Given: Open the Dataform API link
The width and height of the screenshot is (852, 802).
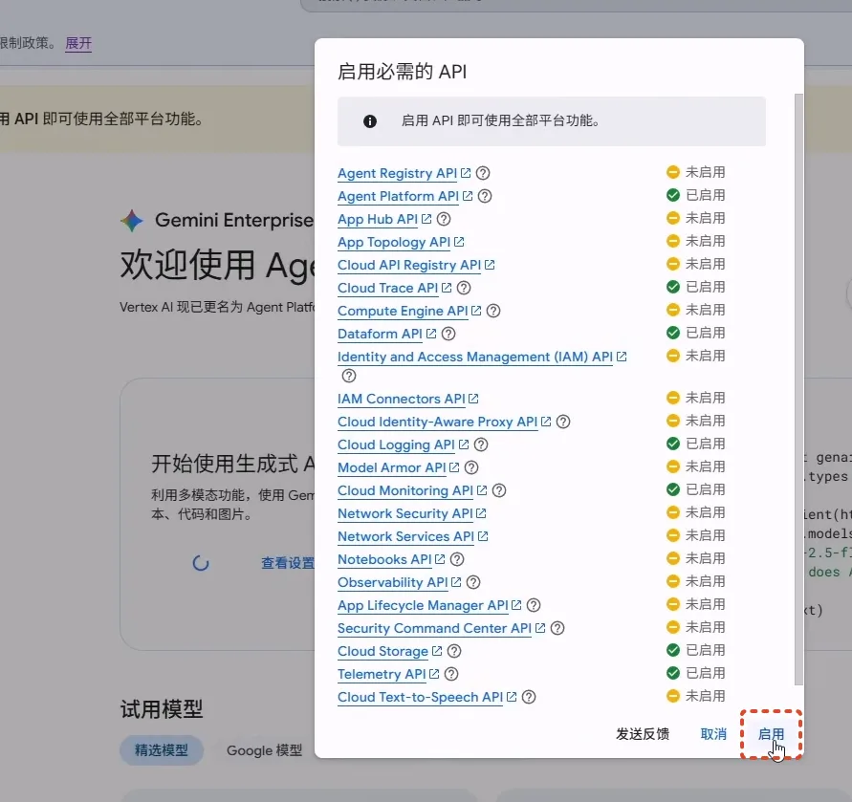Looking at the screenshot, I should tap(380, 334).
